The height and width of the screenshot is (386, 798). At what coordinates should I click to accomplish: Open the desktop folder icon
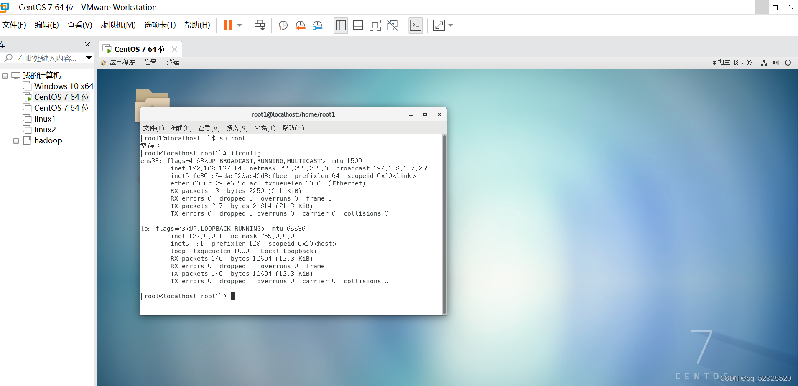pos(152,98)
